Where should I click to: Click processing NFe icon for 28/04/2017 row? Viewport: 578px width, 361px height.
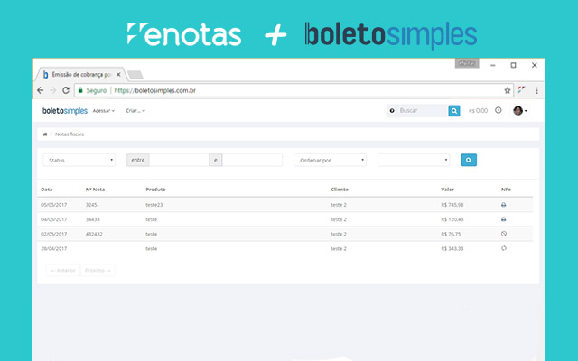(504, 248)
